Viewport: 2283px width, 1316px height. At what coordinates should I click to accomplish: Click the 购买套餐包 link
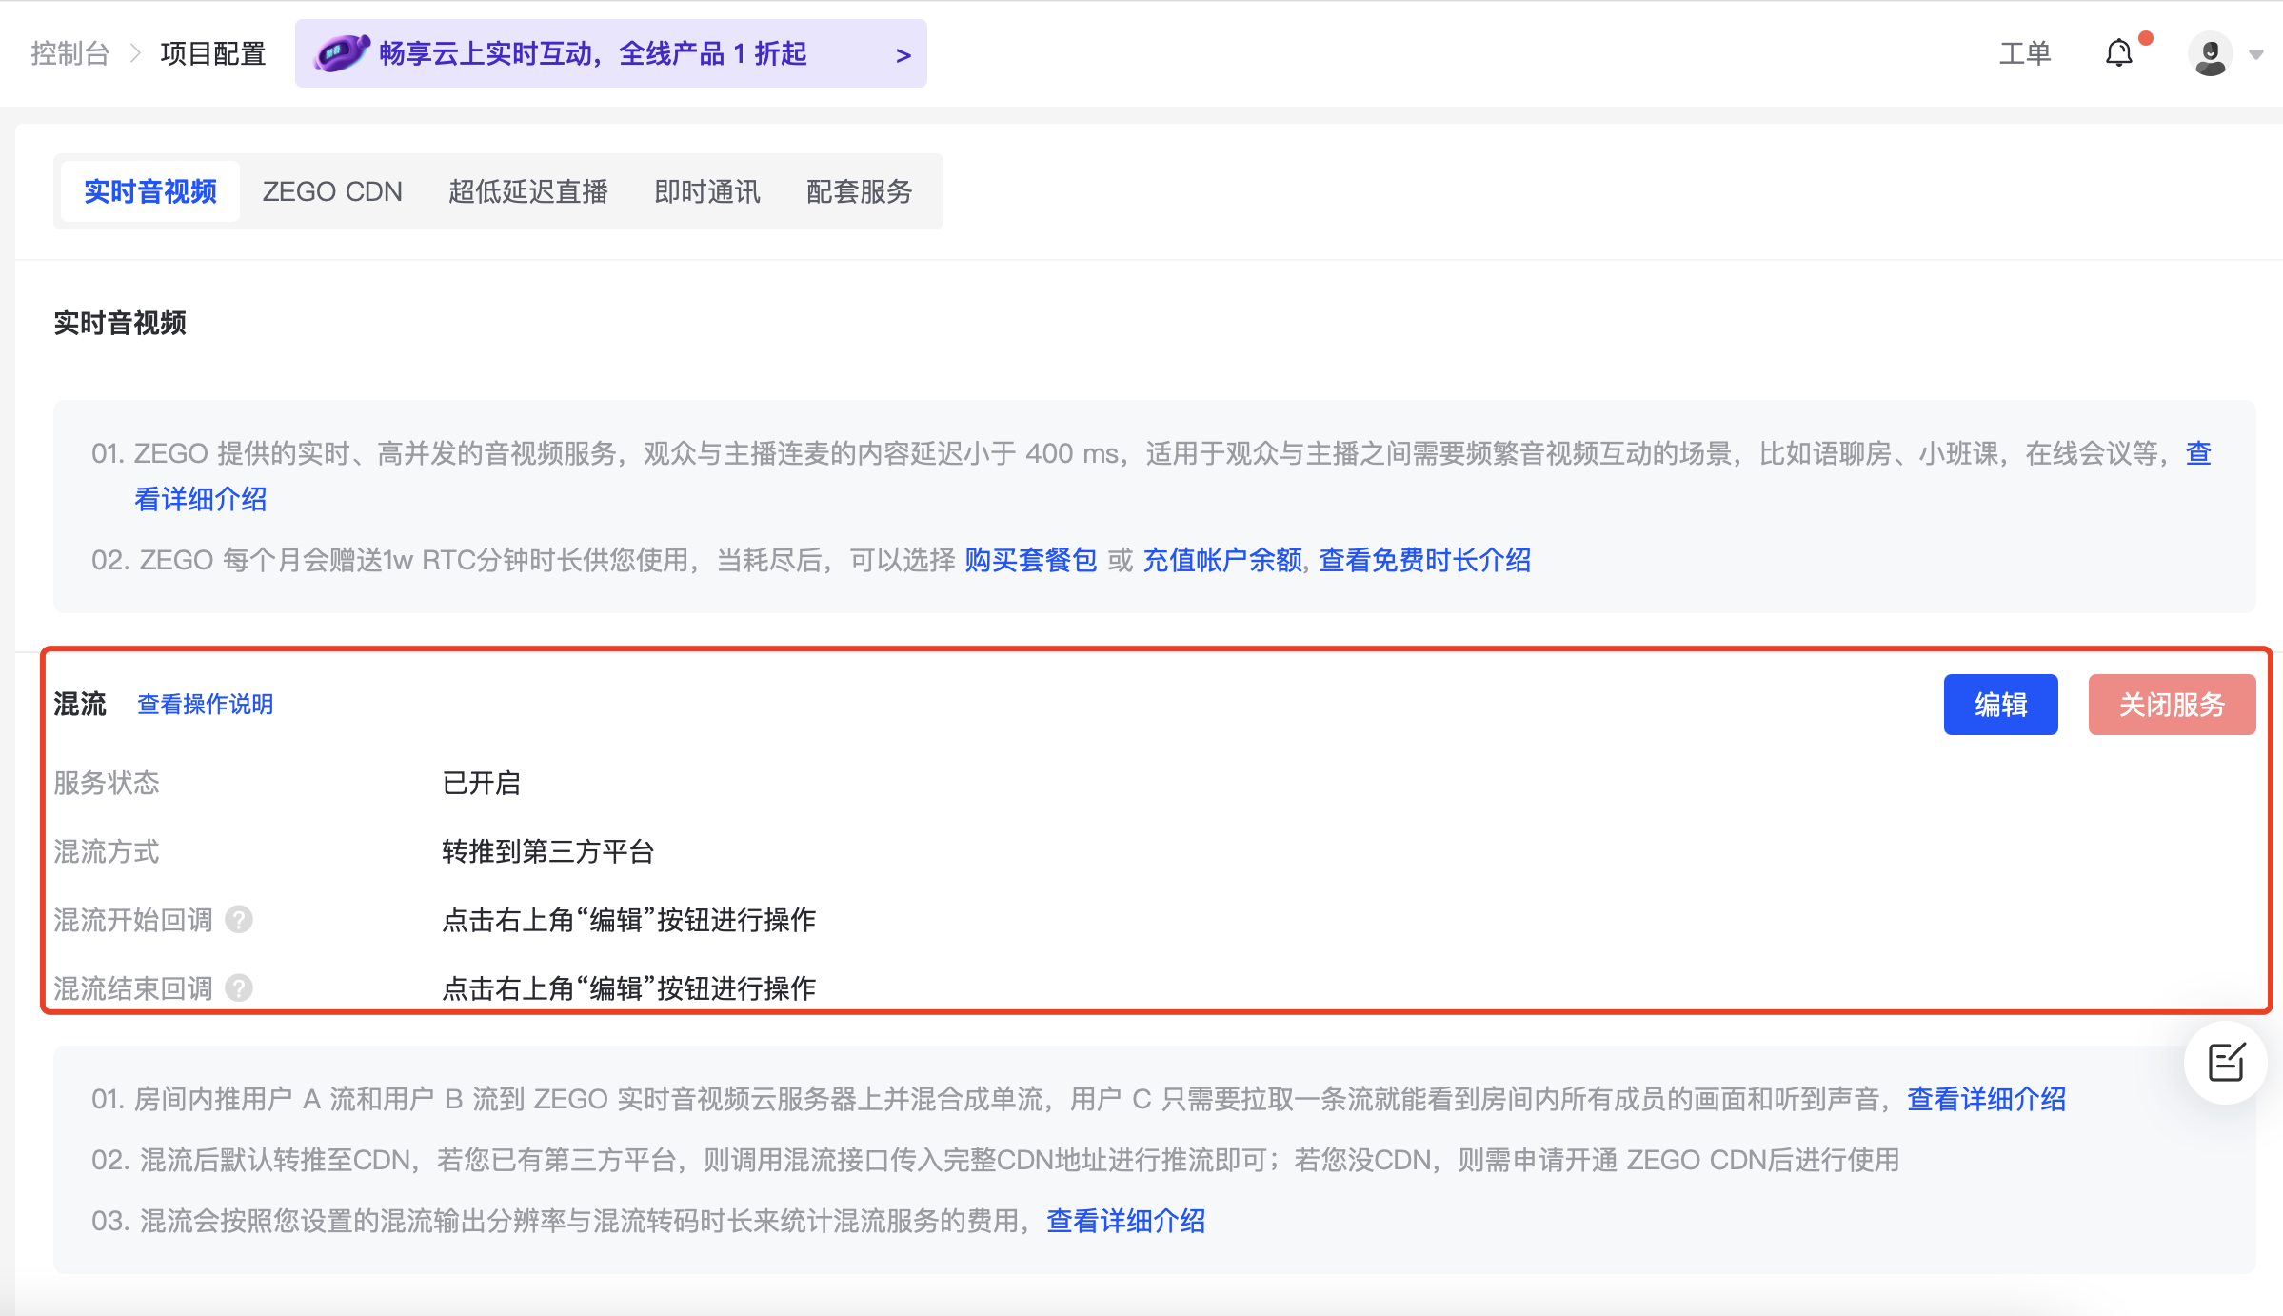pyautogui.click(x=1031, y=561)
